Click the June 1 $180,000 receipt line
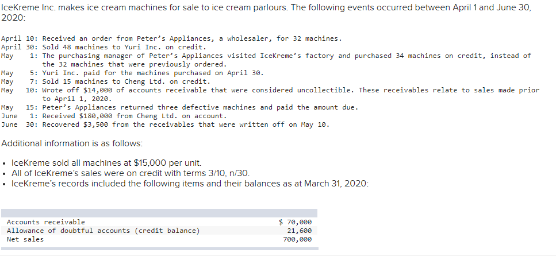The height and width of the screenshot is (257, 556). (x=114, y=116)
